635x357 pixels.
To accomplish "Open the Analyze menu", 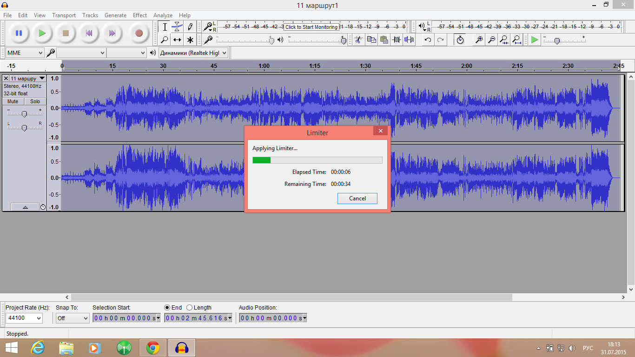I will click(x=163, y=15).
